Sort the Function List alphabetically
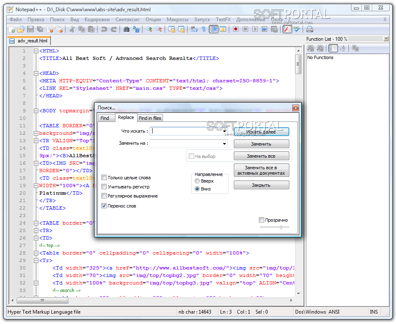Viewport: 396px width, 324px height. [x=343, y=49]
